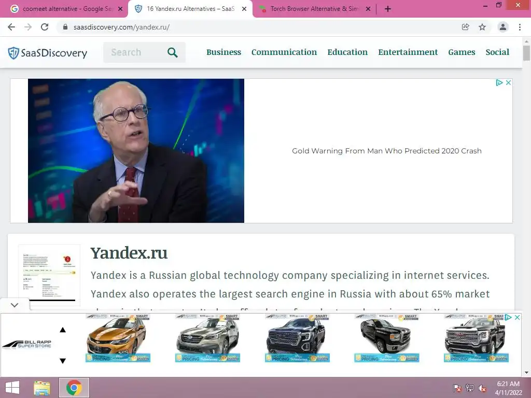Open a new tab with plus button

point(388,9)
